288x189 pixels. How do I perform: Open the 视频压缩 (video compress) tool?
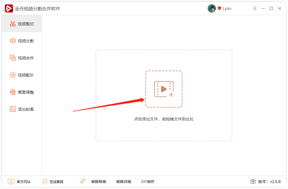(123, 181)
